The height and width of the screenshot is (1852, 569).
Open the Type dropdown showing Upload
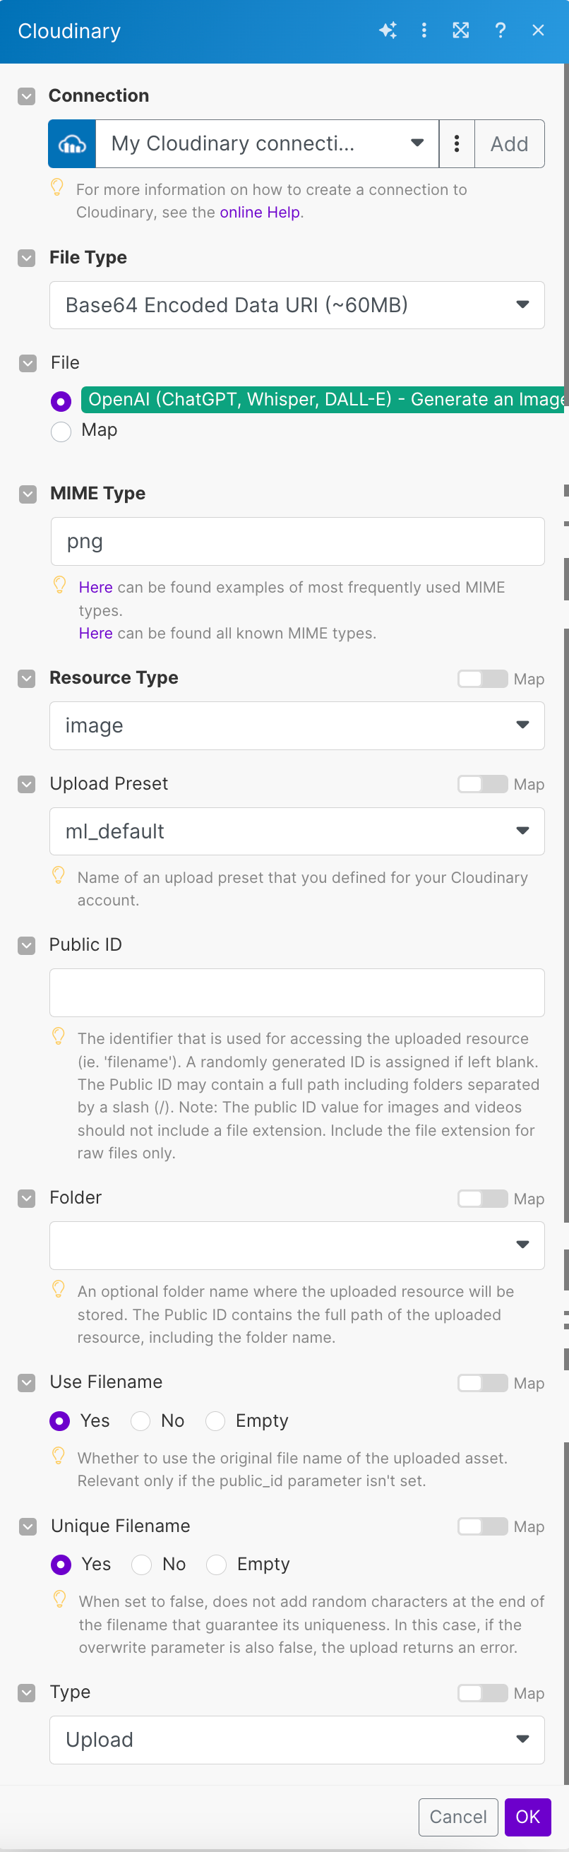coord(297,1740)
